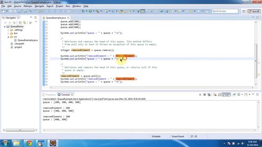
Task: Click the Run Last Tool external tools icon
Action: [97, 11]
